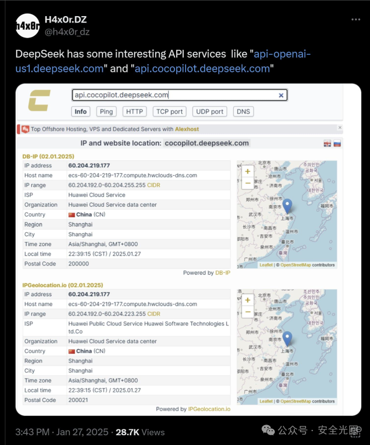Select the DB-IP IP address 60.204.219.177
370x445 pixels.
pyautogui.click(x=89, y=165)
